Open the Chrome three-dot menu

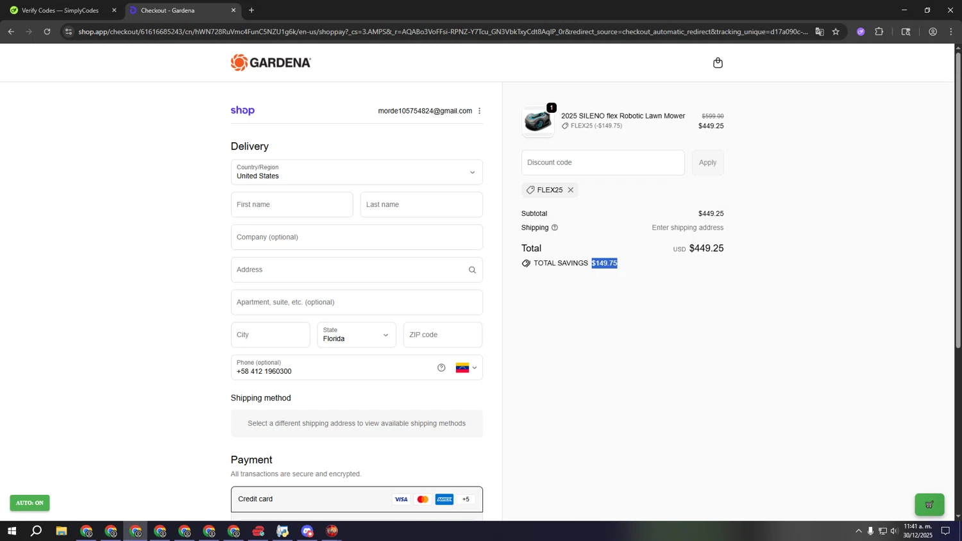click(x=951, y=31)
